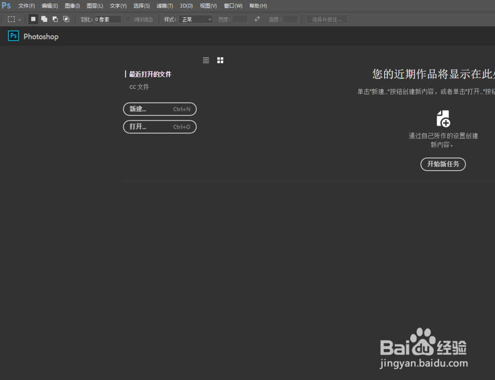Select Subtract from selection mode icon
Screen dimensions: 495x380
55,19
